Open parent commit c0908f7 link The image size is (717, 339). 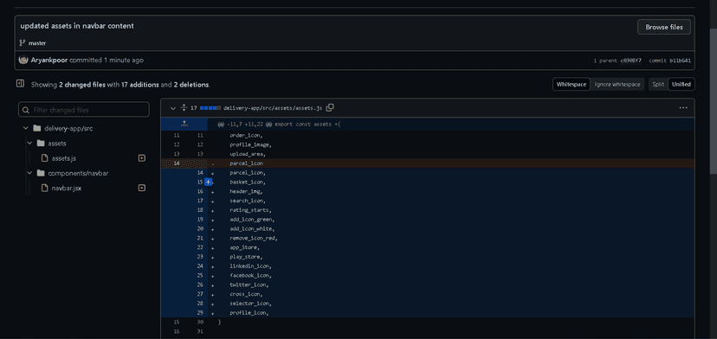[630, 61]
